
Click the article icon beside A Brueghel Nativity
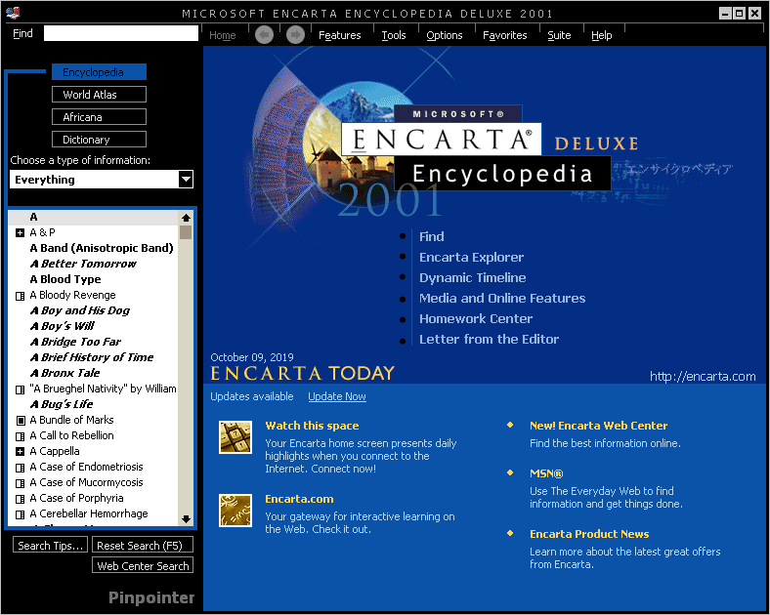[x=21, y=389]
